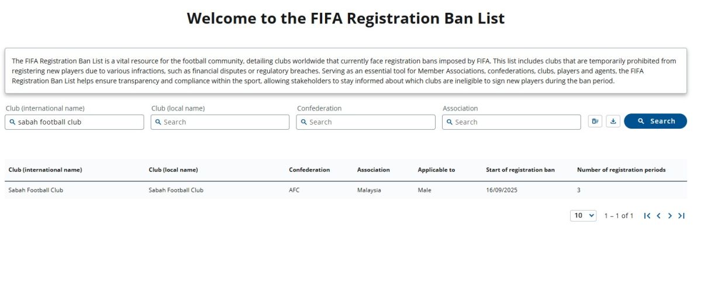
Task: Click the download list icon button
Action: click(613, 121)
